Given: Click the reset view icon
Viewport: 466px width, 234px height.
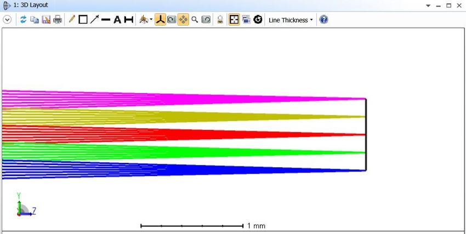Looking at the screenshot, I should pos(206,20).
